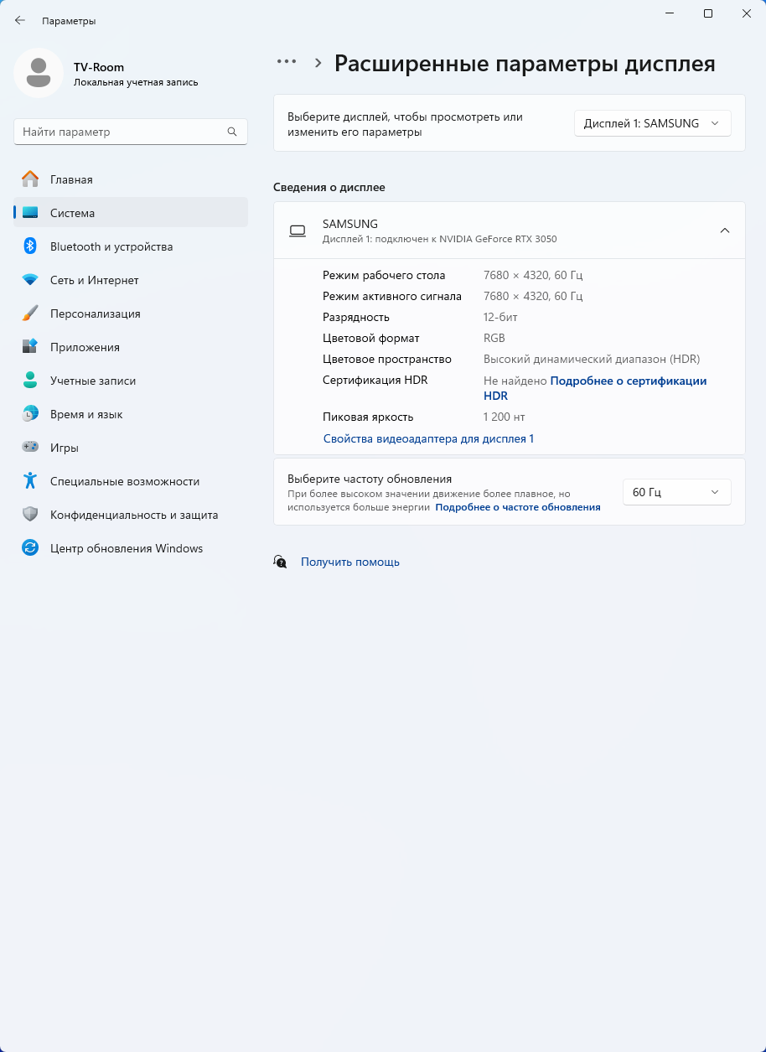Viewport: 766px width, 1052px height.
Task: Open the Приложения settings section
Action: (85, 347)
